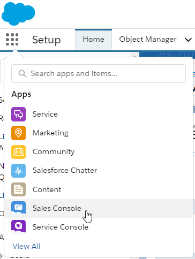Click the orange Marketing pin icon
This screenshot has height=259, width=195.
pos(18,133)
